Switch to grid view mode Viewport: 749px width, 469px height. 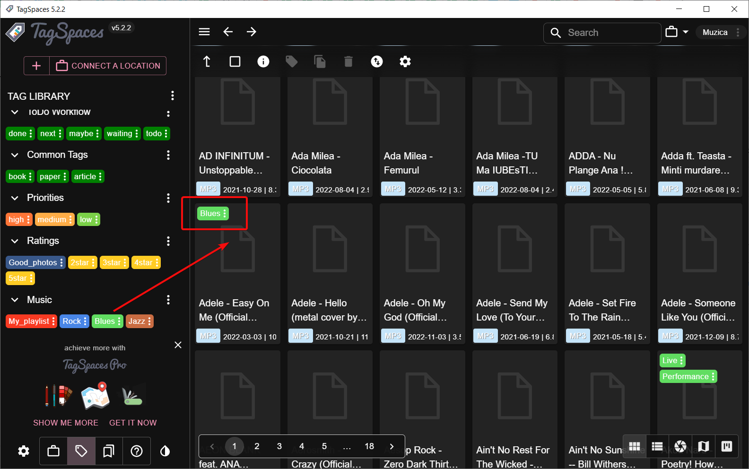point(635,446)
